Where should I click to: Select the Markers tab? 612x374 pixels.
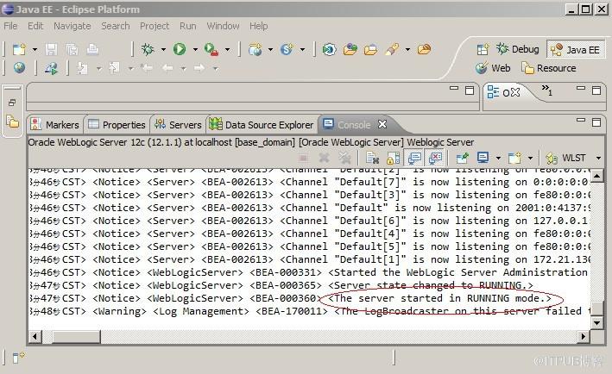coord(55,125)
